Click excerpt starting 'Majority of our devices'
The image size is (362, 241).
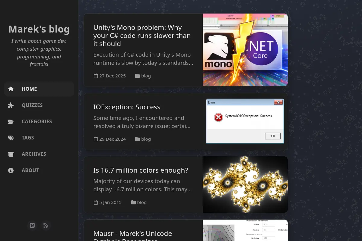click(x=143, y=185)
